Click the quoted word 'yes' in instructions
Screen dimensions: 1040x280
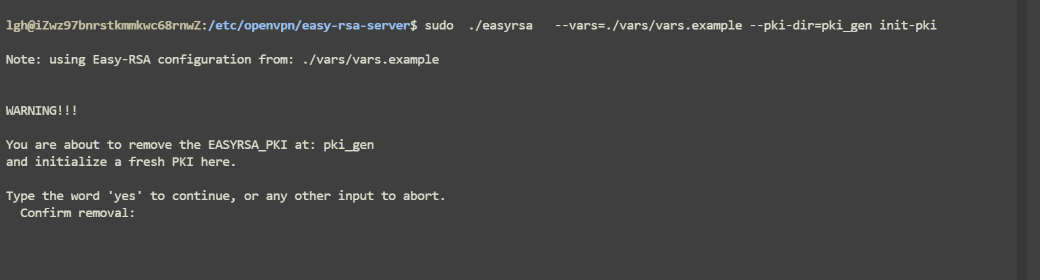[125, 196]
